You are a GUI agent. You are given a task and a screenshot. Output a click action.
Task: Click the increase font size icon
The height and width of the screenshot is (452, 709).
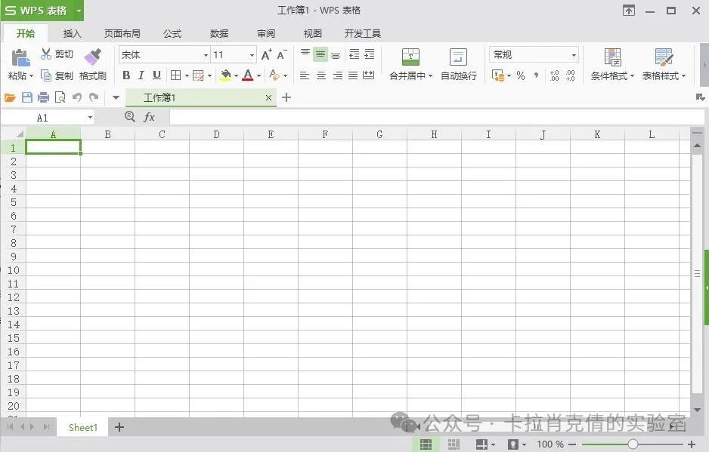pyautogui.click(x=266, y=55)
